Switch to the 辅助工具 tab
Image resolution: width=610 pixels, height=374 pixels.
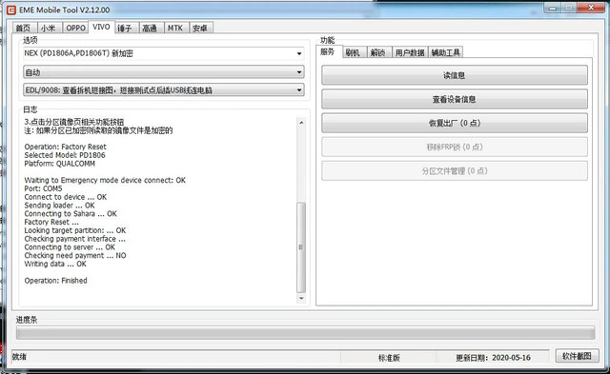pyautogui.click(x=445, y=52)
